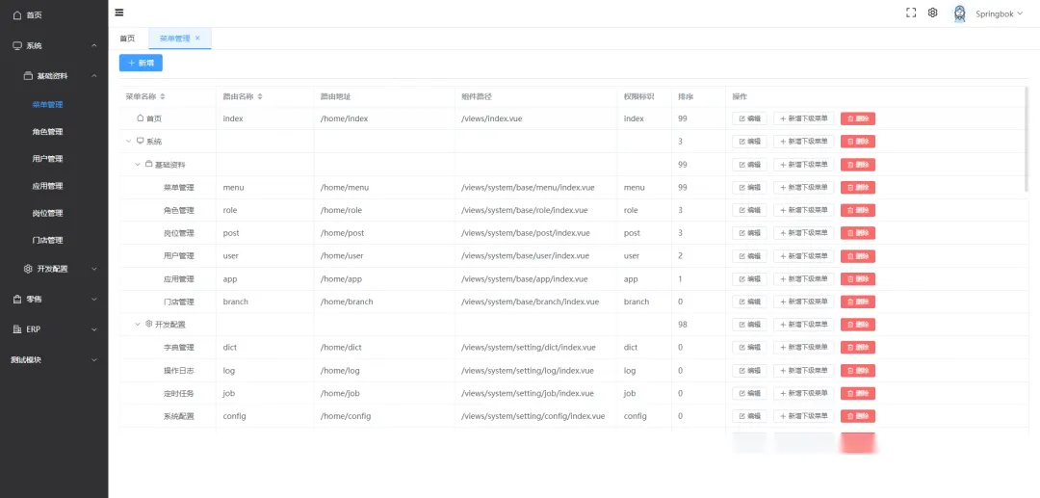
Task: Open the Springbok user dropdown
Action: coord(1000,13)
